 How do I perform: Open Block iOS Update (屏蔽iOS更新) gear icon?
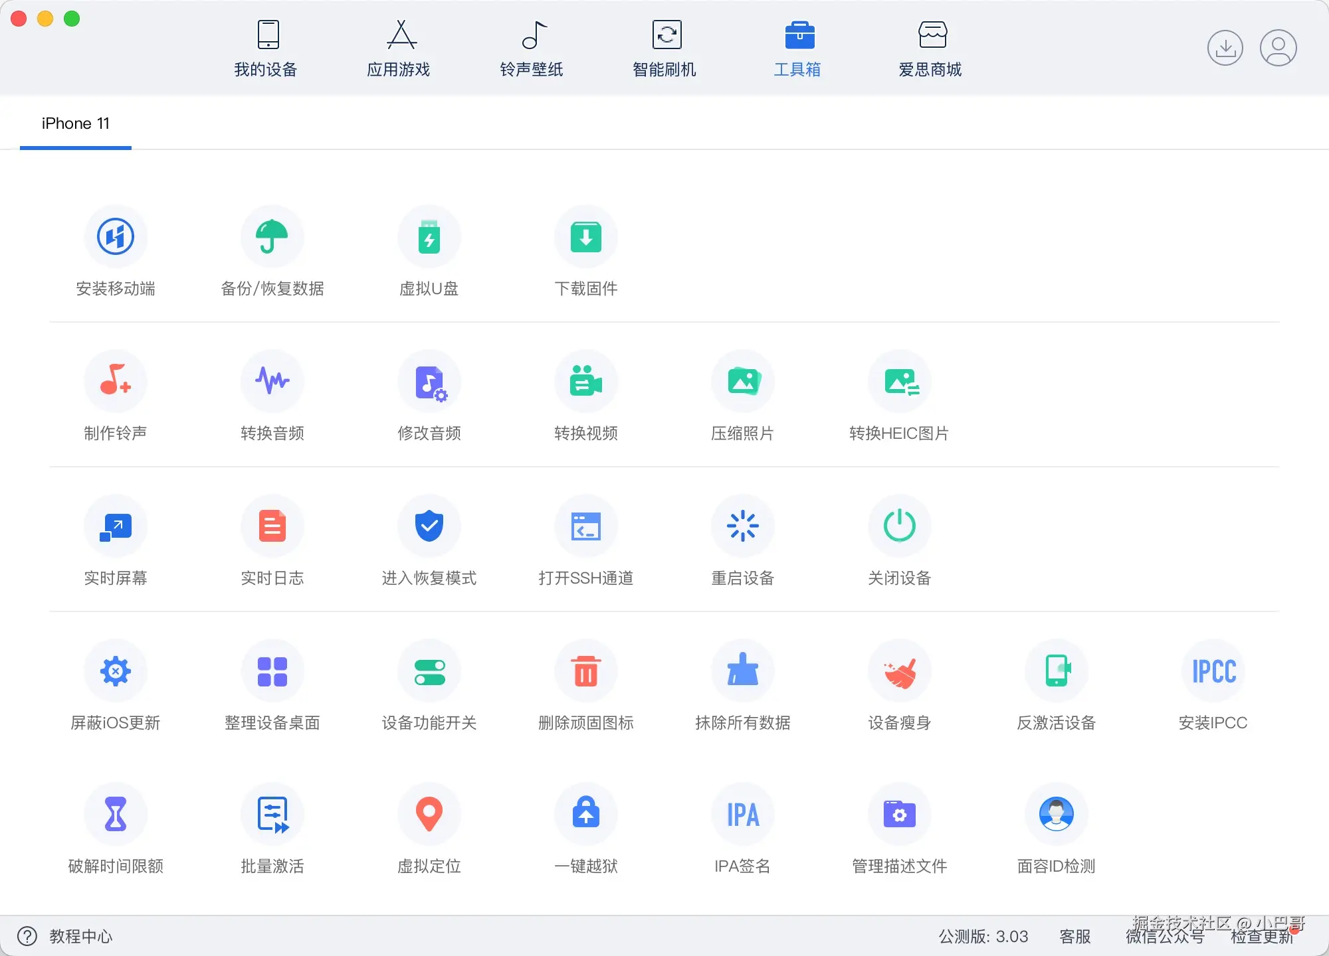click(x=115, y=671)
